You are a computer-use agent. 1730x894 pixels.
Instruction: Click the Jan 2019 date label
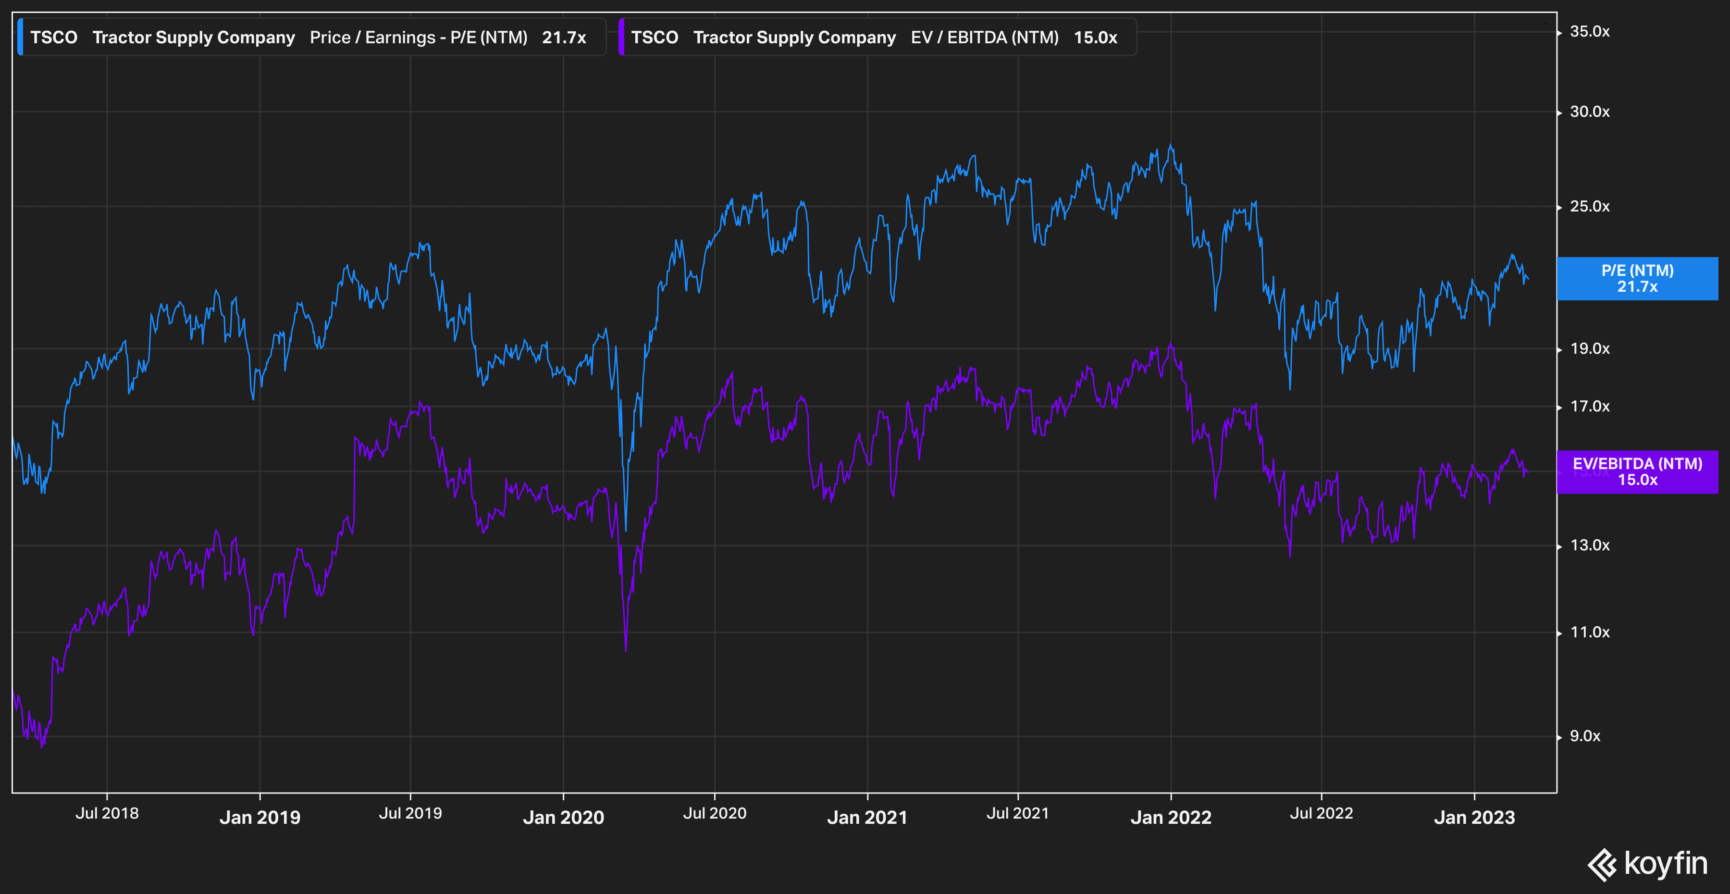[260, 818]
